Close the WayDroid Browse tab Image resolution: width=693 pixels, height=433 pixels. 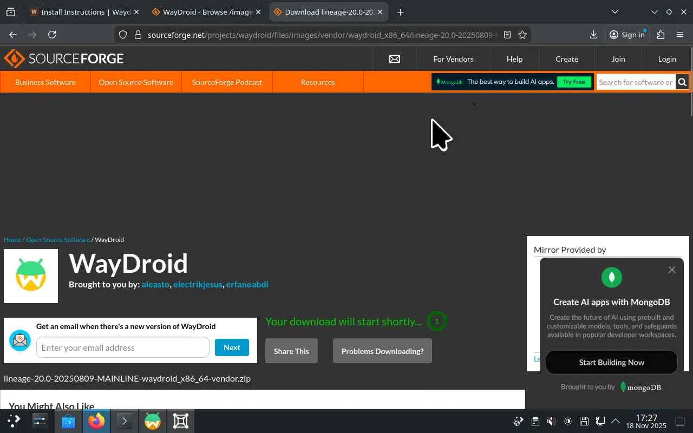pyautogui.click(x=258, y=12)
